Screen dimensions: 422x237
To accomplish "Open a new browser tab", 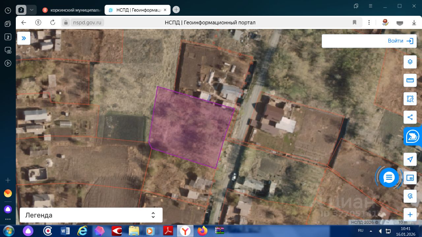I will (x=176, y=10).
